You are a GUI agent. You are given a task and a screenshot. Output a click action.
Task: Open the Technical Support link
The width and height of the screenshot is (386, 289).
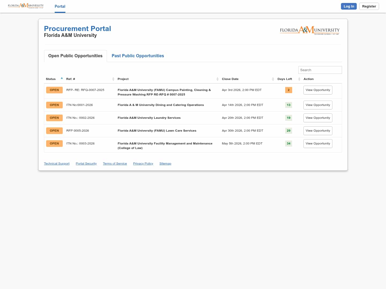pos(57,163)
